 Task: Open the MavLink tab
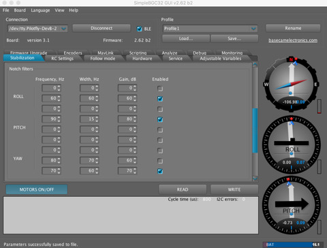pos(106,53)
